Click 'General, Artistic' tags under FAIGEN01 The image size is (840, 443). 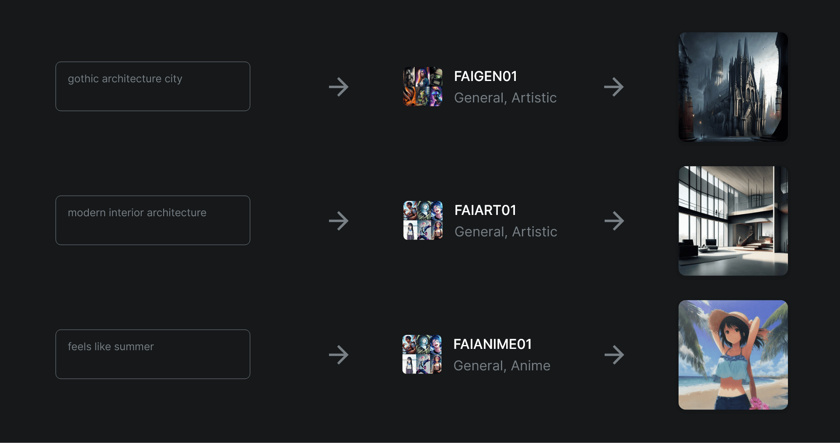point(505,98)
